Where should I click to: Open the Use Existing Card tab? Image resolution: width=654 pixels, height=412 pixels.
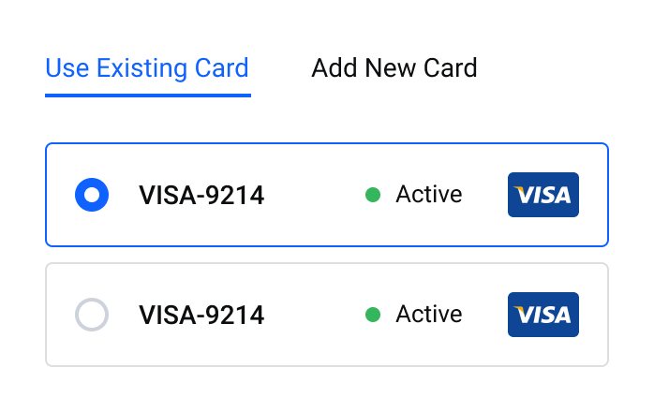(x=147, y=68)
